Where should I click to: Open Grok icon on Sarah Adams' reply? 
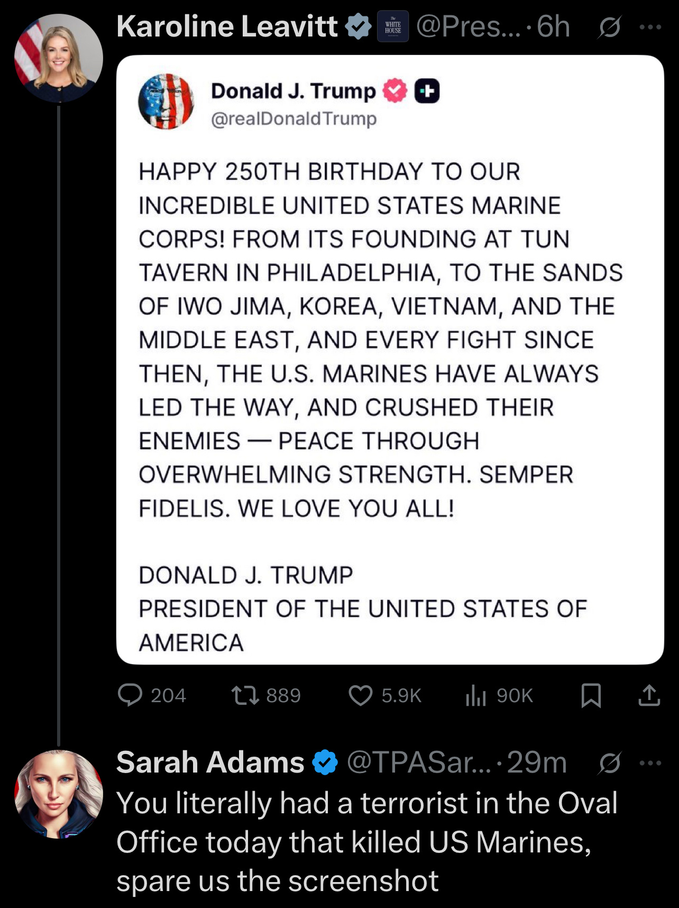609,763
